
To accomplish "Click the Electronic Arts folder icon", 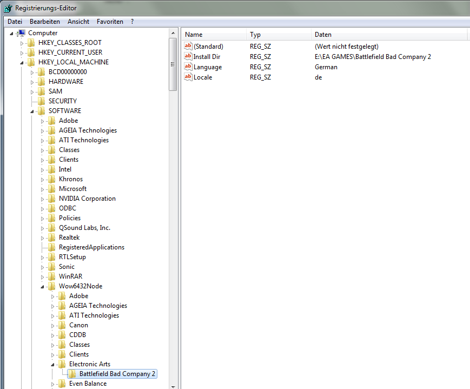I will [x=62, y=365].
